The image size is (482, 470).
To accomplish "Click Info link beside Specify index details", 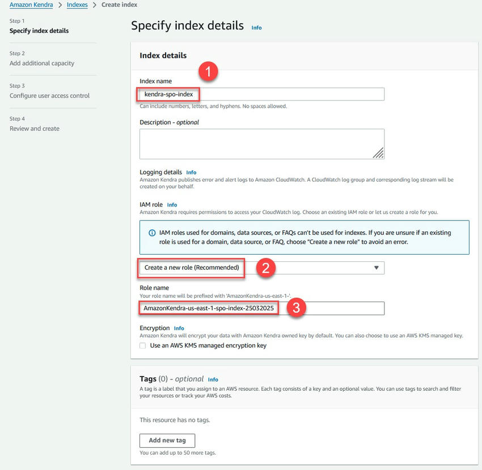I will coord(257,27).
